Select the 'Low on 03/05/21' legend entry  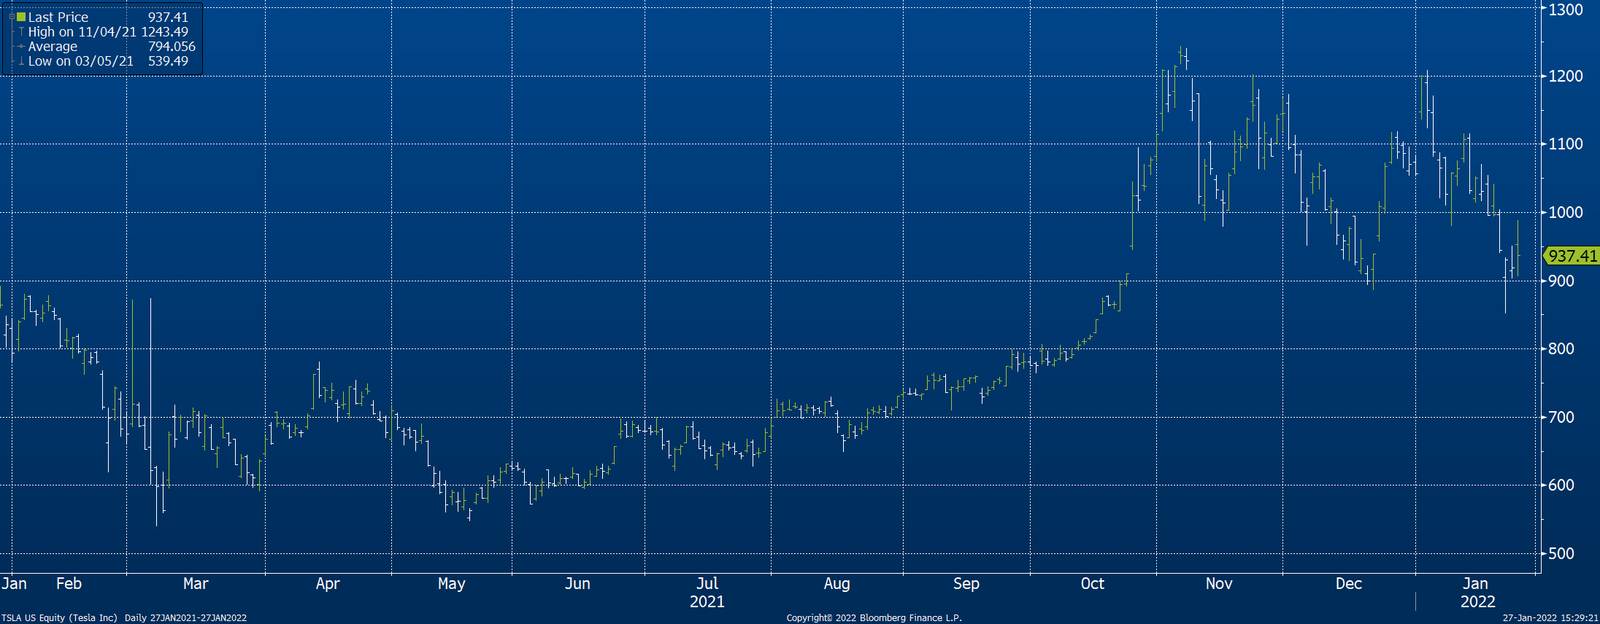coord(81,61)
